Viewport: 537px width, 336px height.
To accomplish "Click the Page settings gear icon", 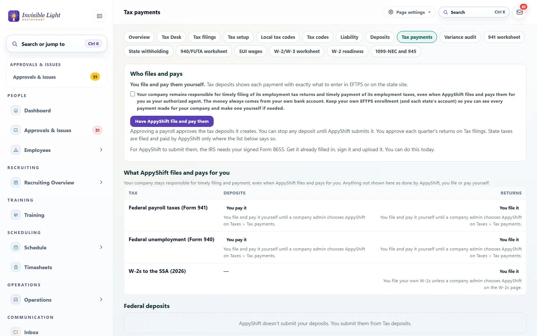I will 391,12.
